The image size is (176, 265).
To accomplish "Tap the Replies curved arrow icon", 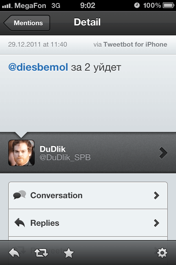I will click(x=20, y=222).
